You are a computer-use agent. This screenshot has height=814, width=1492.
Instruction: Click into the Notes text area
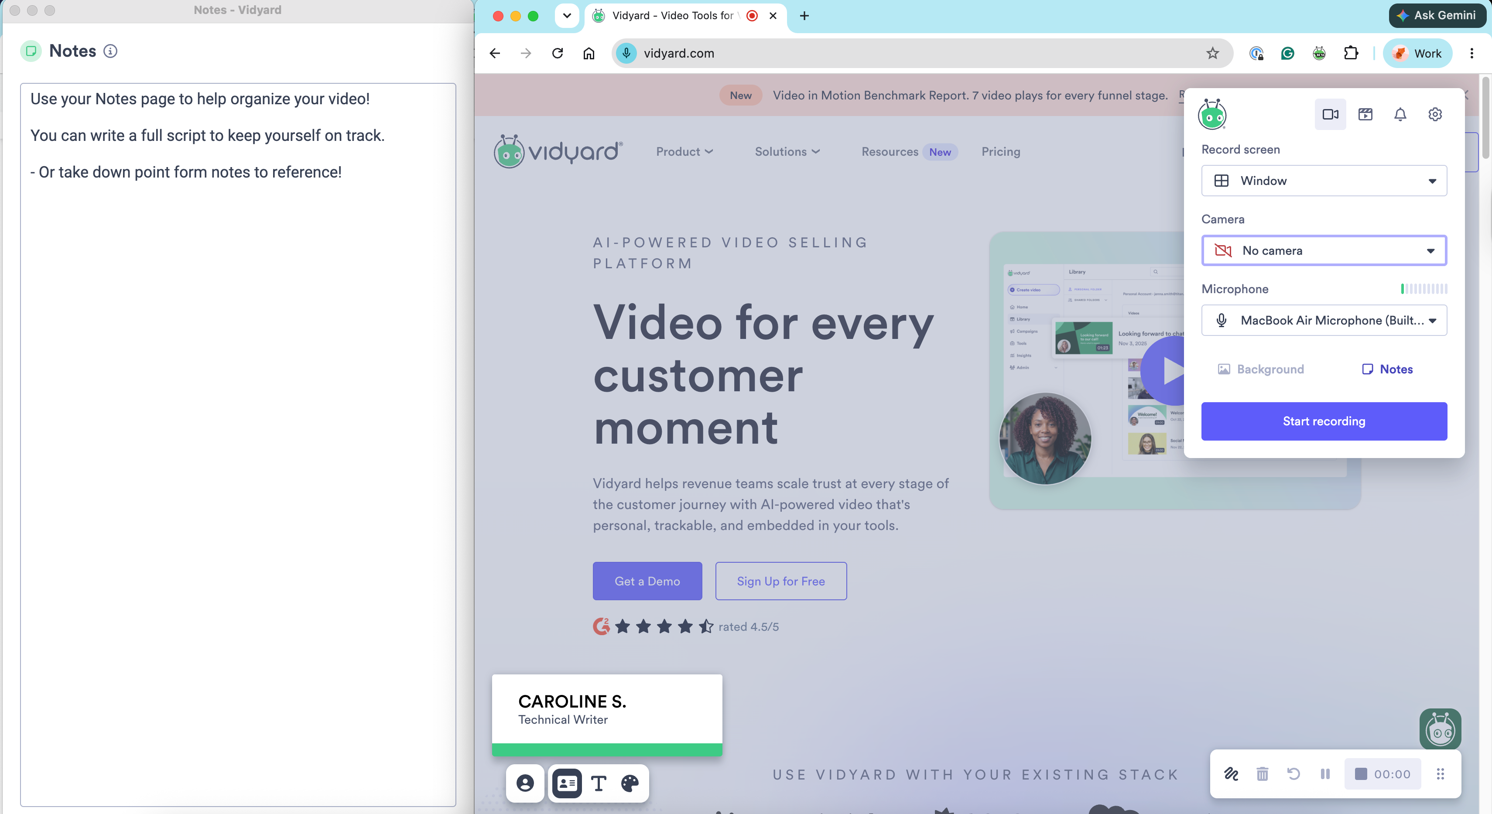click(x=238, y=445)
